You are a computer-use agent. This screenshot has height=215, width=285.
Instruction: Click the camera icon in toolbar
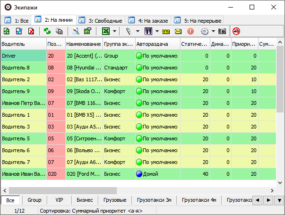pyautogui.click(x=222, y=32)
